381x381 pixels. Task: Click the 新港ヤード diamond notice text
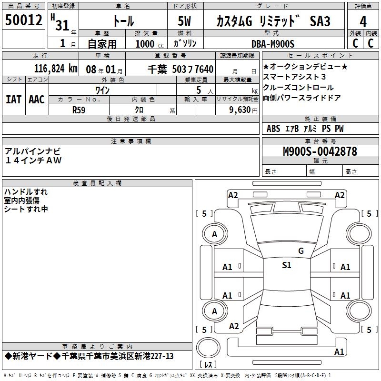(89, 357)
